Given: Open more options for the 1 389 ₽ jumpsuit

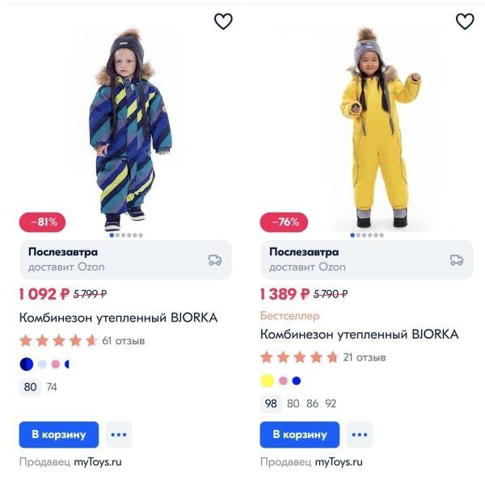Looking at the screenshot, I should point(360,435).
